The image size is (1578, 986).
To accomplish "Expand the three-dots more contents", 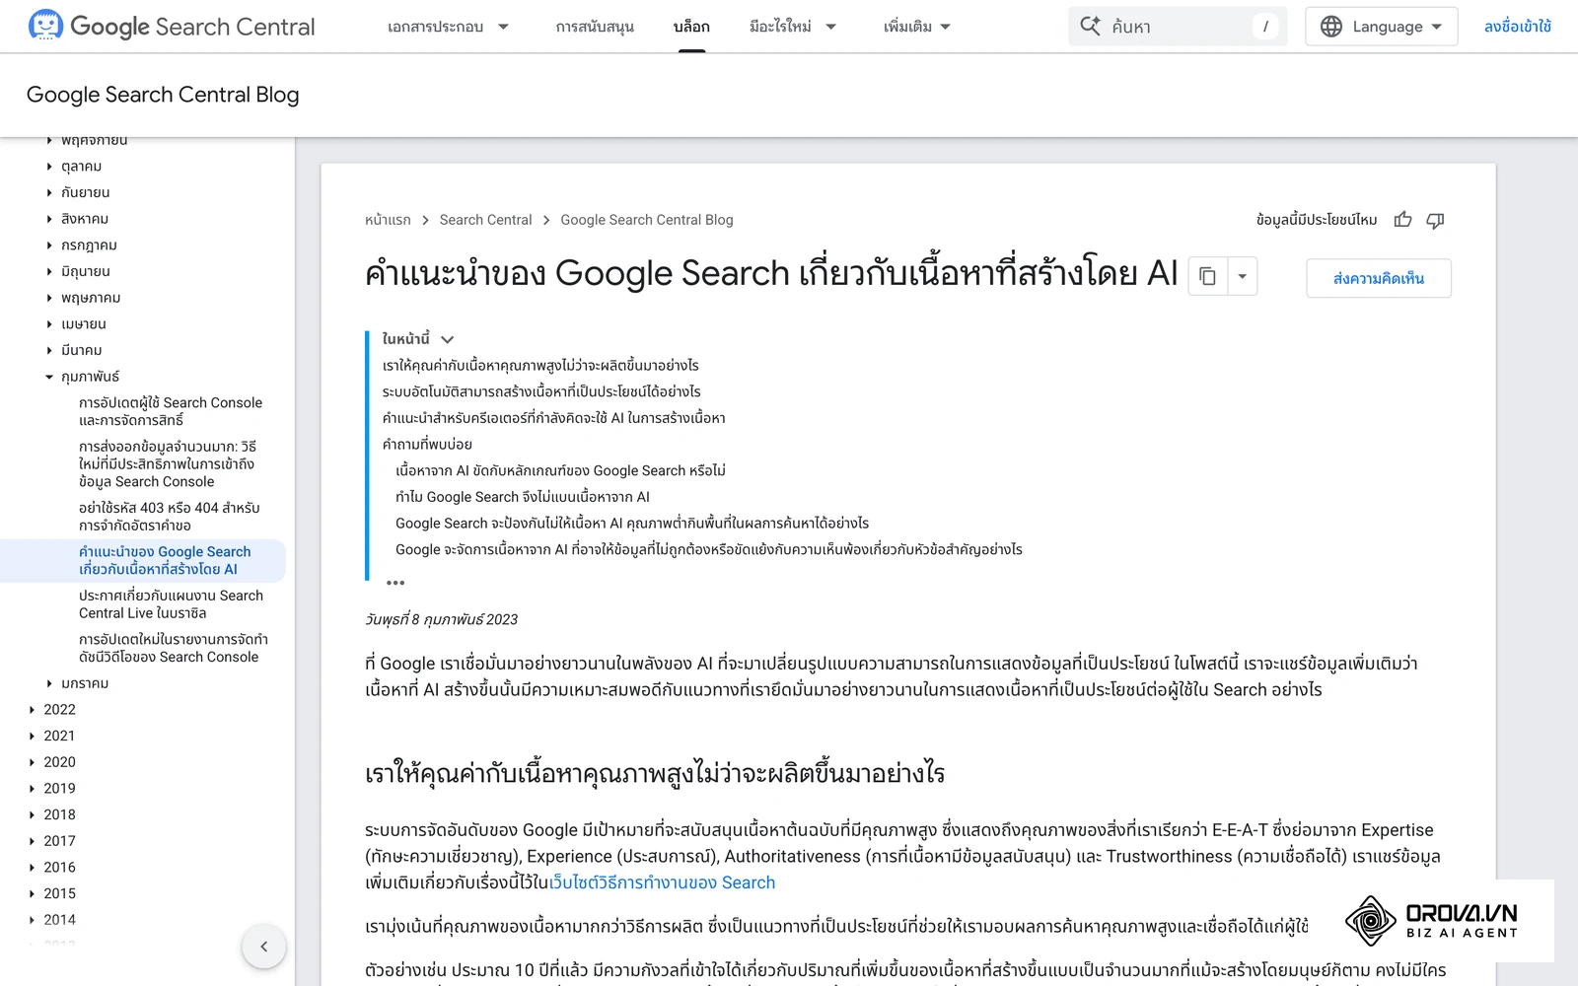I will [395, 583].
